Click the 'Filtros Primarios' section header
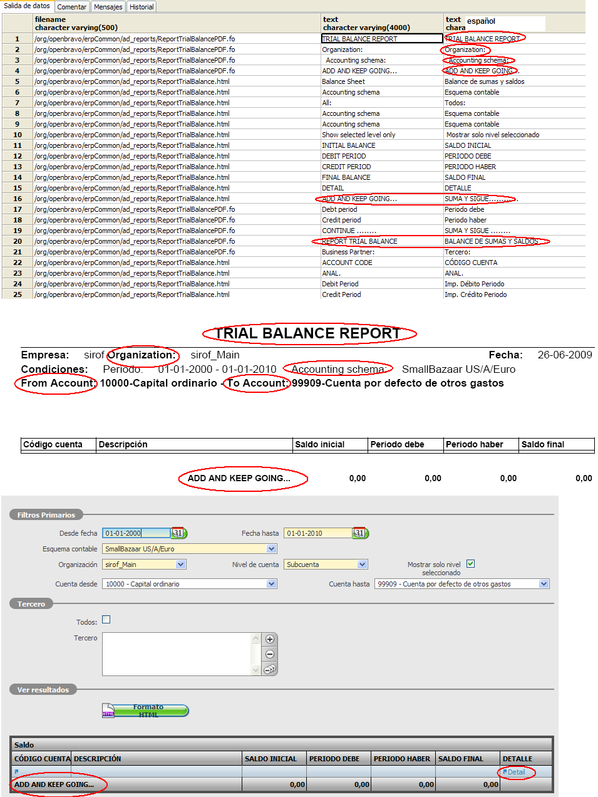 tap(46, 515)
